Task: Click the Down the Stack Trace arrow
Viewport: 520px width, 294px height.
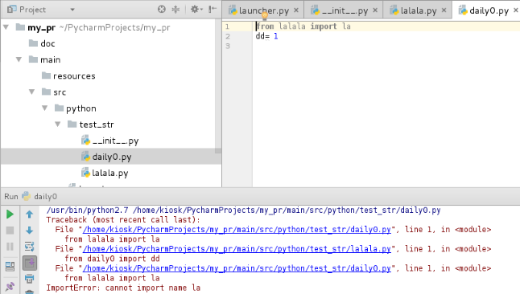Action: 30,231
